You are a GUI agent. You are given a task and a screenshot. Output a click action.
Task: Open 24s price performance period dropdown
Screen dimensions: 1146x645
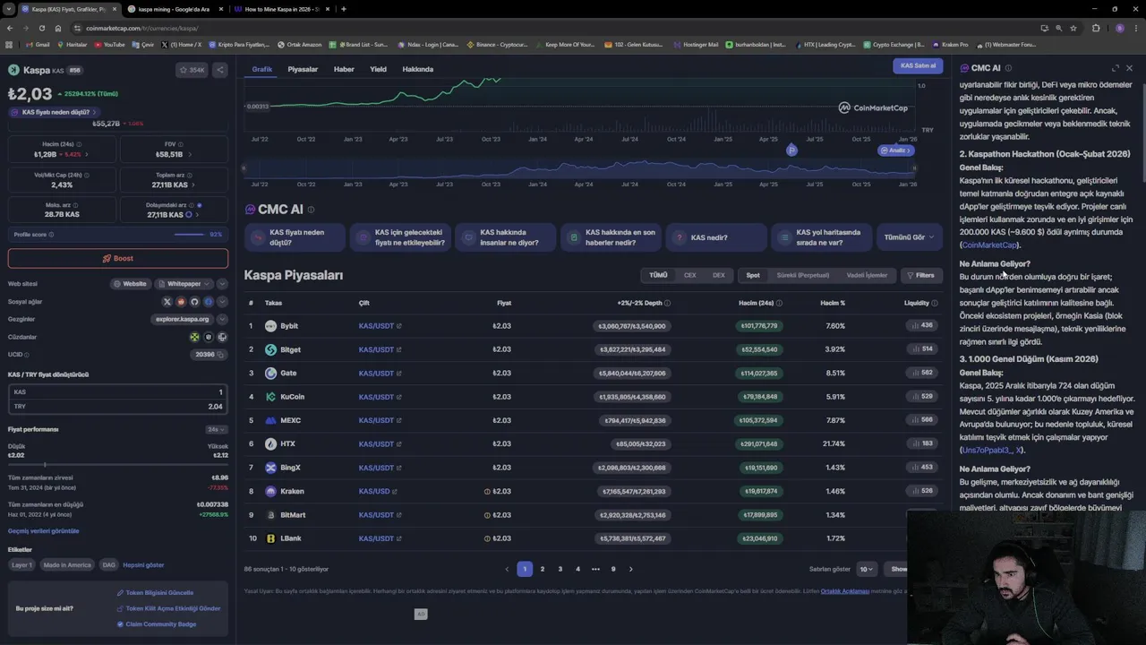click(x=217, y=429)
